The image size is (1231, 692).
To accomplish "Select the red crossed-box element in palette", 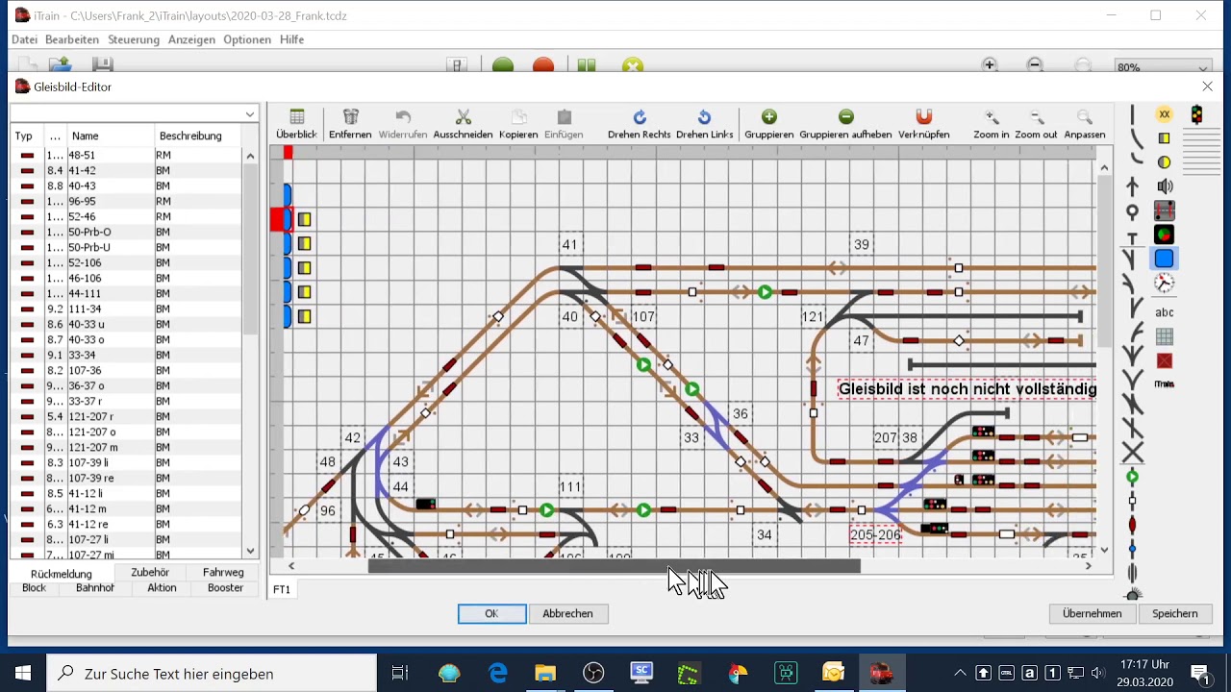I will (x=1165, y=361).
